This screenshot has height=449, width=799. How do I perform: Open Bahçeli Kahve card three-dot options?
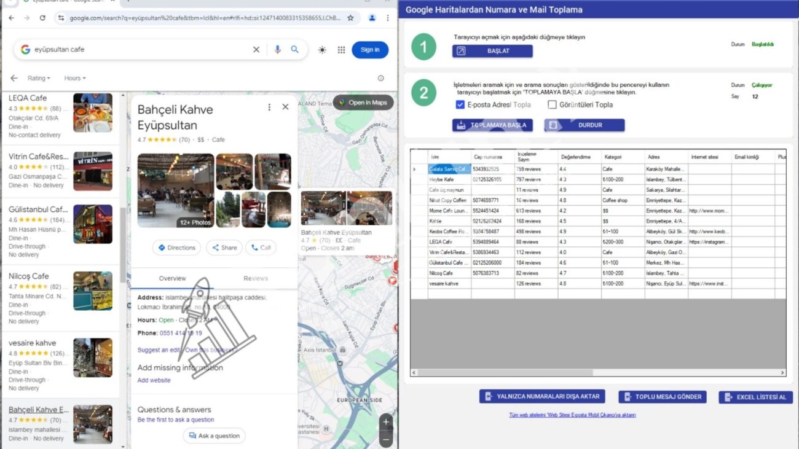[x=269, y=107]
